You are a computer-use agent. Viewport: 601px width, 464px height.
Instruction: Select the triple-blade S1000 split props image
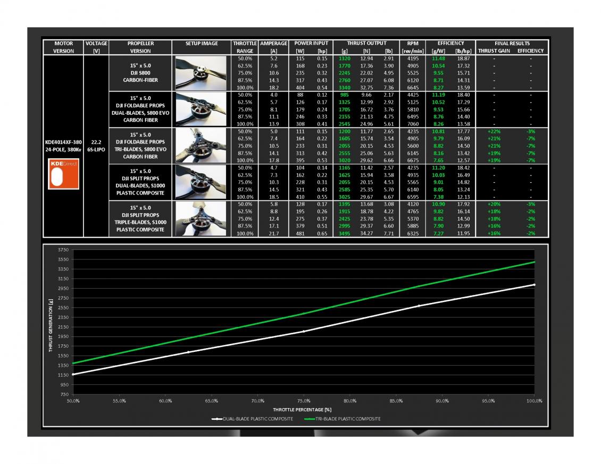201,218
